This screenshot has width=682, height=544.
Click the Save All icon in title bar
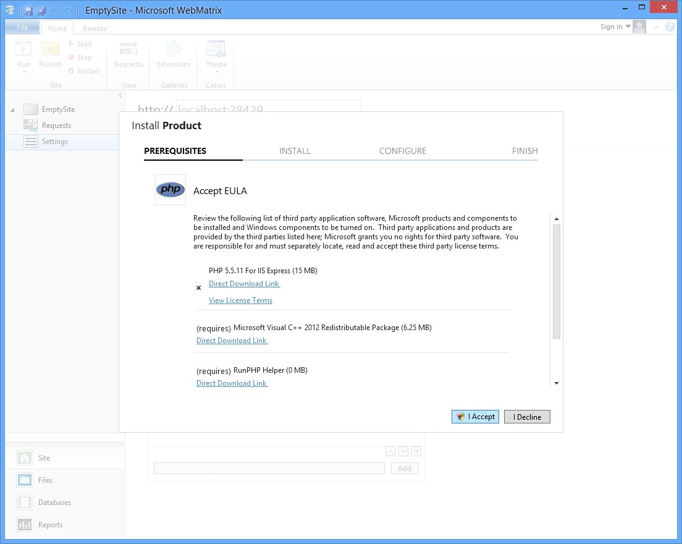42,11
